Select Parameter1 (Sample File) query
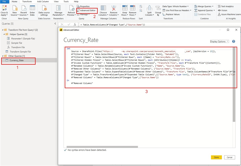Viewport: 241px width, 166px height. [23, 39]
